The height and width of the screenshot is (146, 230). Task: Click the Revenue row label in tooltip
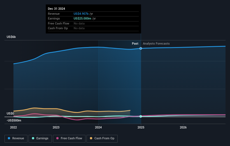pyautogui.click(x=54, y=14)
